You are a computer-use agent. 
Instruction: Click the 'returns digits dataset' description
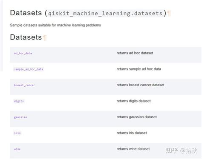(x=133, y=101)
